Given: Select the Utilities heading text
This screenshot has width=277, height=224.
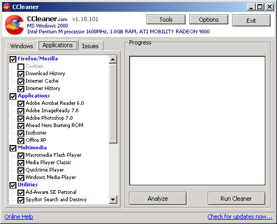Looking at the screenshot, I should point(27,185).
